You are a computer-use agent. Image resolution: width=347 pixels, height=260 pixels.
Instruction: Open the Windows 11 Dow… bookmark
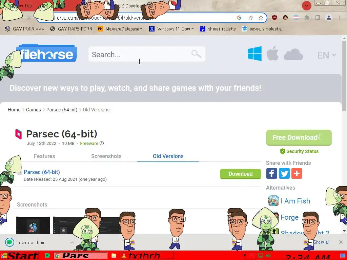click(x=172, y=29)
